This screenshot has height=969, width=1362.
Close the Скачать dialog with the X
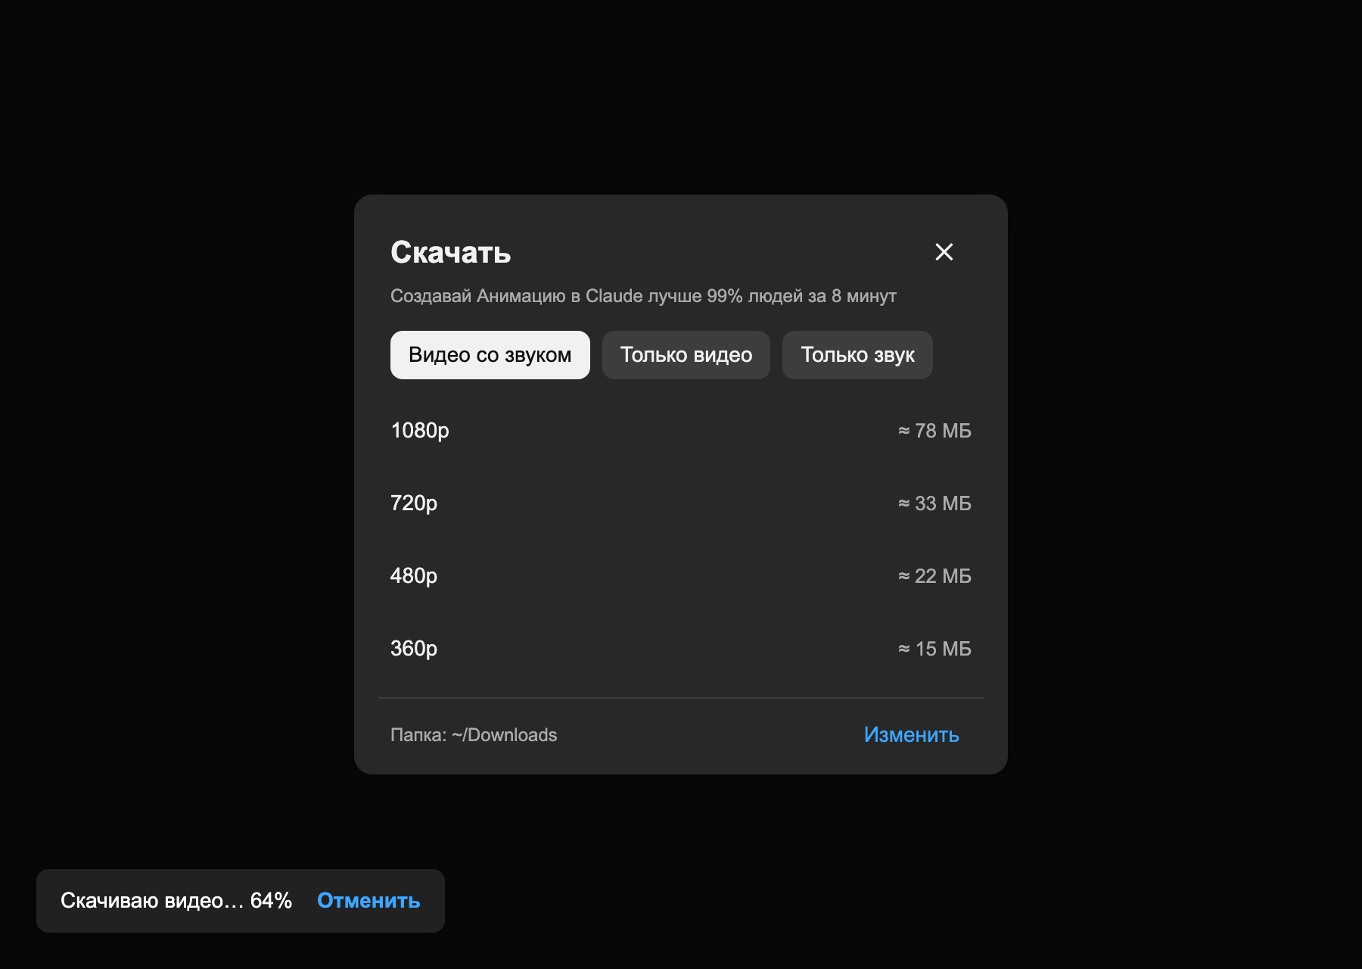coord(944,252)
